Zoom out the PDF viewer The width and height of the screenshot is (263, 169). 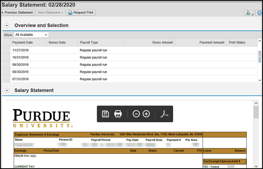point(136,114)
